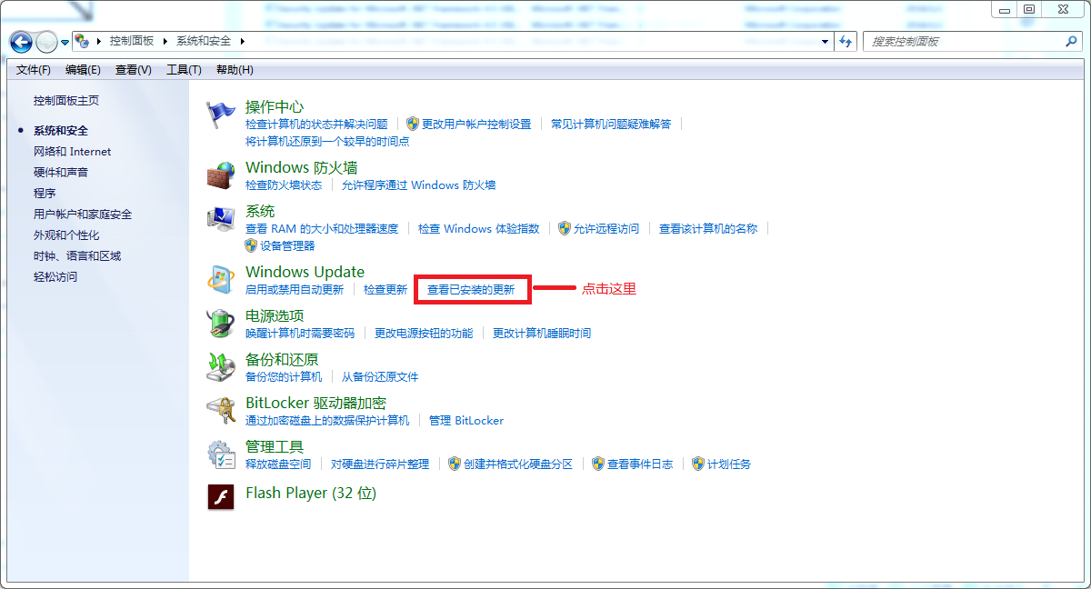Click 检查更新 link
Viewport: 1091px width, 589px height.
tap(385, 290)
